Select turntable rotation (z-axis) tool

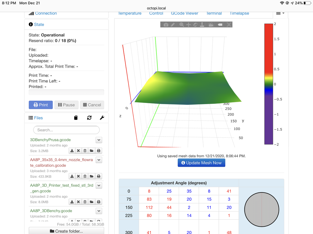(x=202, y=25)
